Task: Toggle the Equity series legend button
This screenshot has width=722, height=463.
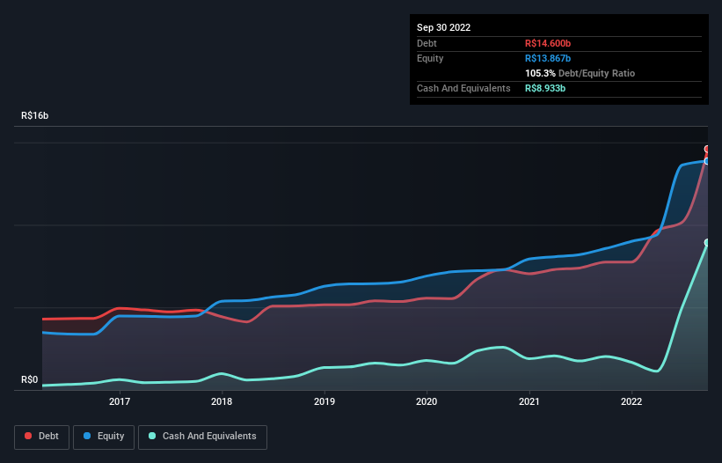Action: 104,437
